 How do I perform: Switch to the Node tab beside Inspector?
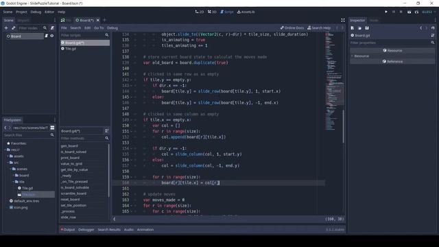374,20
